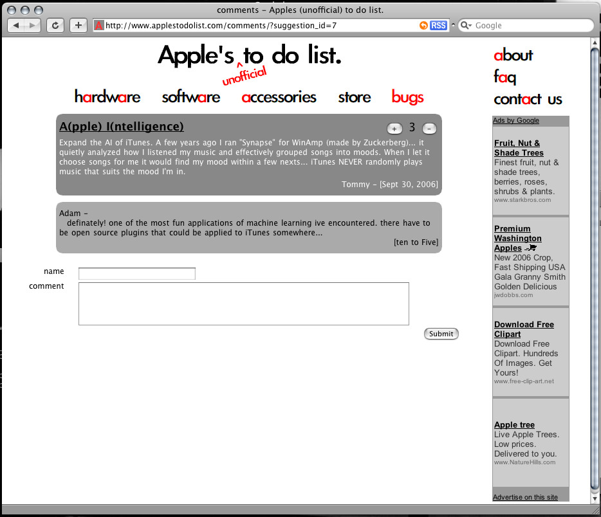Click the orange snapback arrow icon
The image size is (601, 517).
[423, 26]
